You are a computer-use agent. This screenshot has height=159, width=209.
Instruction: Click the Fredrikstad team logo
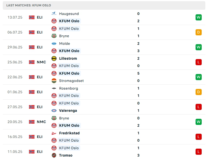click(54, 133)
